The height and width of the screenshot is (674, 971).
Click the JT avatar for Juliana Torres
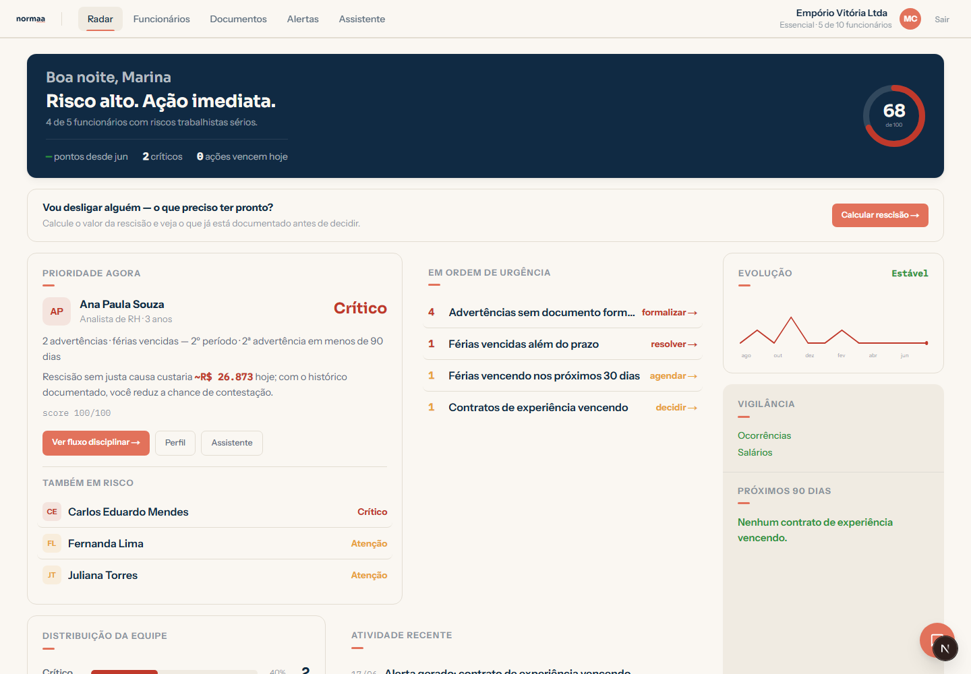coord(52,575)
